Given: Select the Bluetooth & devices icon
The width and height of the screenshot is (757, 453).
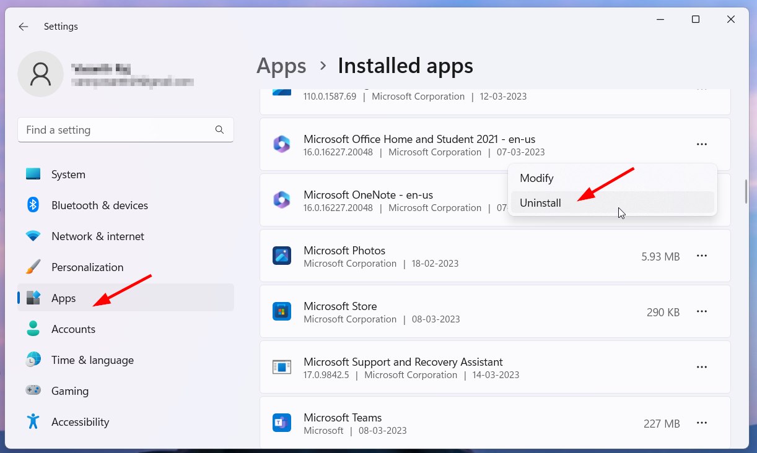Looking at the screenshot, I should pyautogui.click(x=33, y=205).
